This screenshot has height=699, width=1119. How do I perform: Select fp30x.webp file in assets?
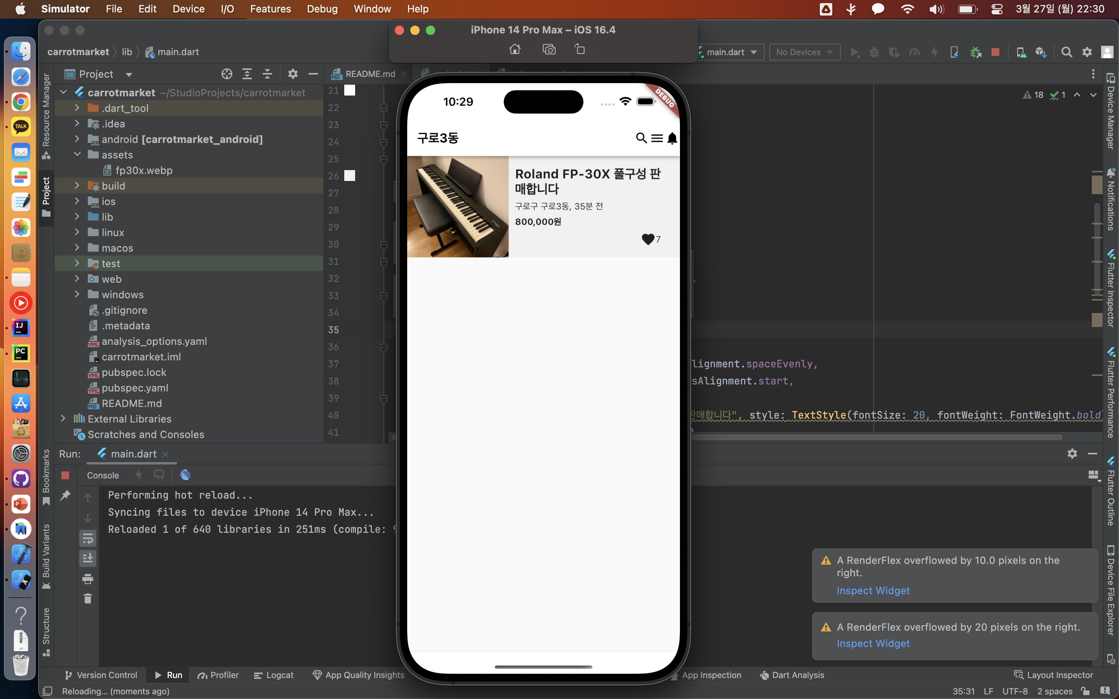(x=143, y=170)
